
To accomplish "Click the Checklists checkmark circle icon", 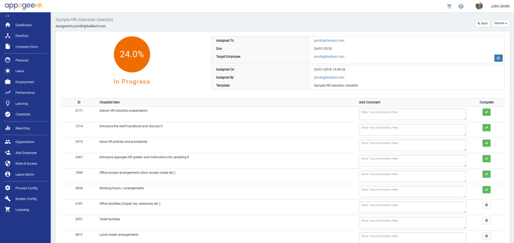I will [8, 114].
